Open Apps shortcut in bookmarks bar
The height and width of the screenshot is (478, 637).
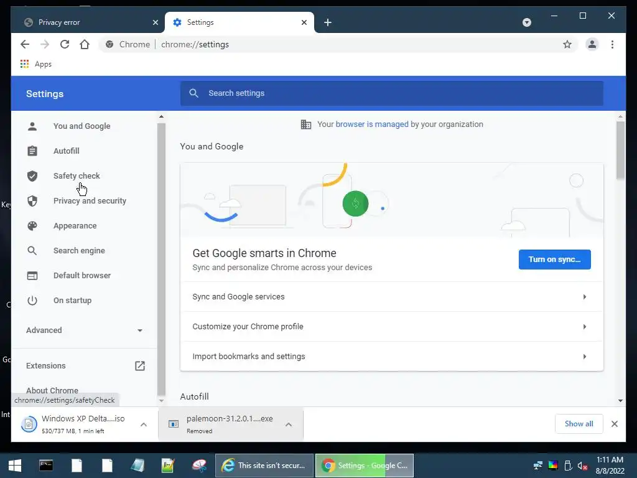point(35,64)
